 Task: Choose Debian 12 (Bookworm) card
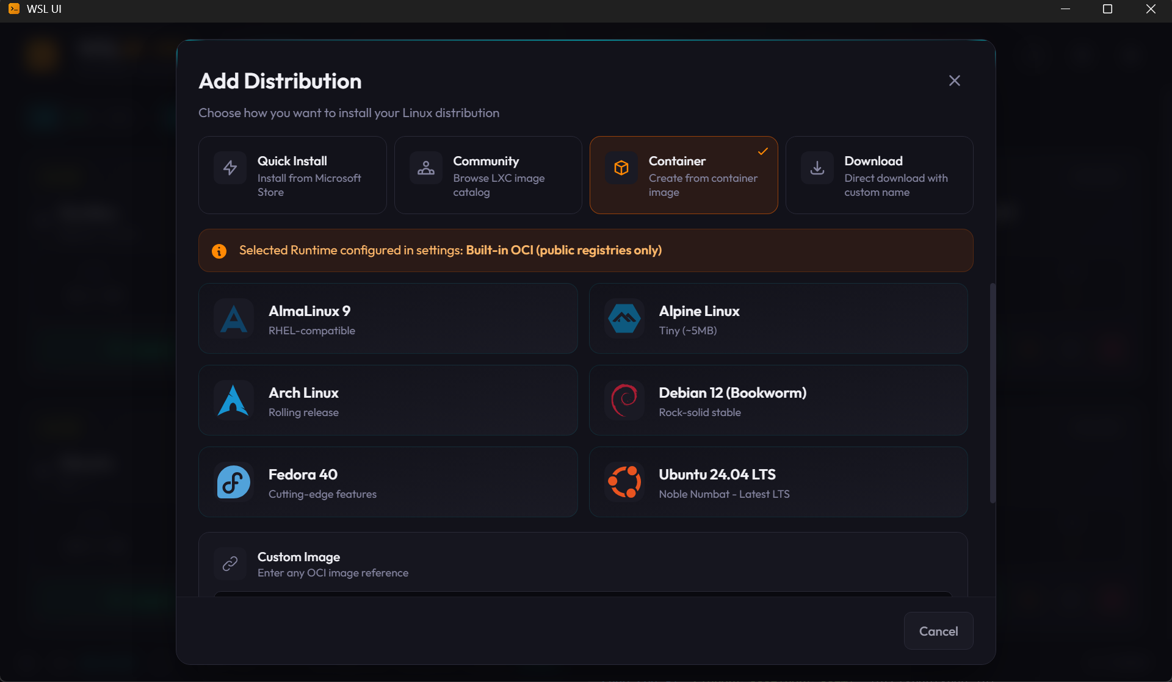tap(778, 401)
